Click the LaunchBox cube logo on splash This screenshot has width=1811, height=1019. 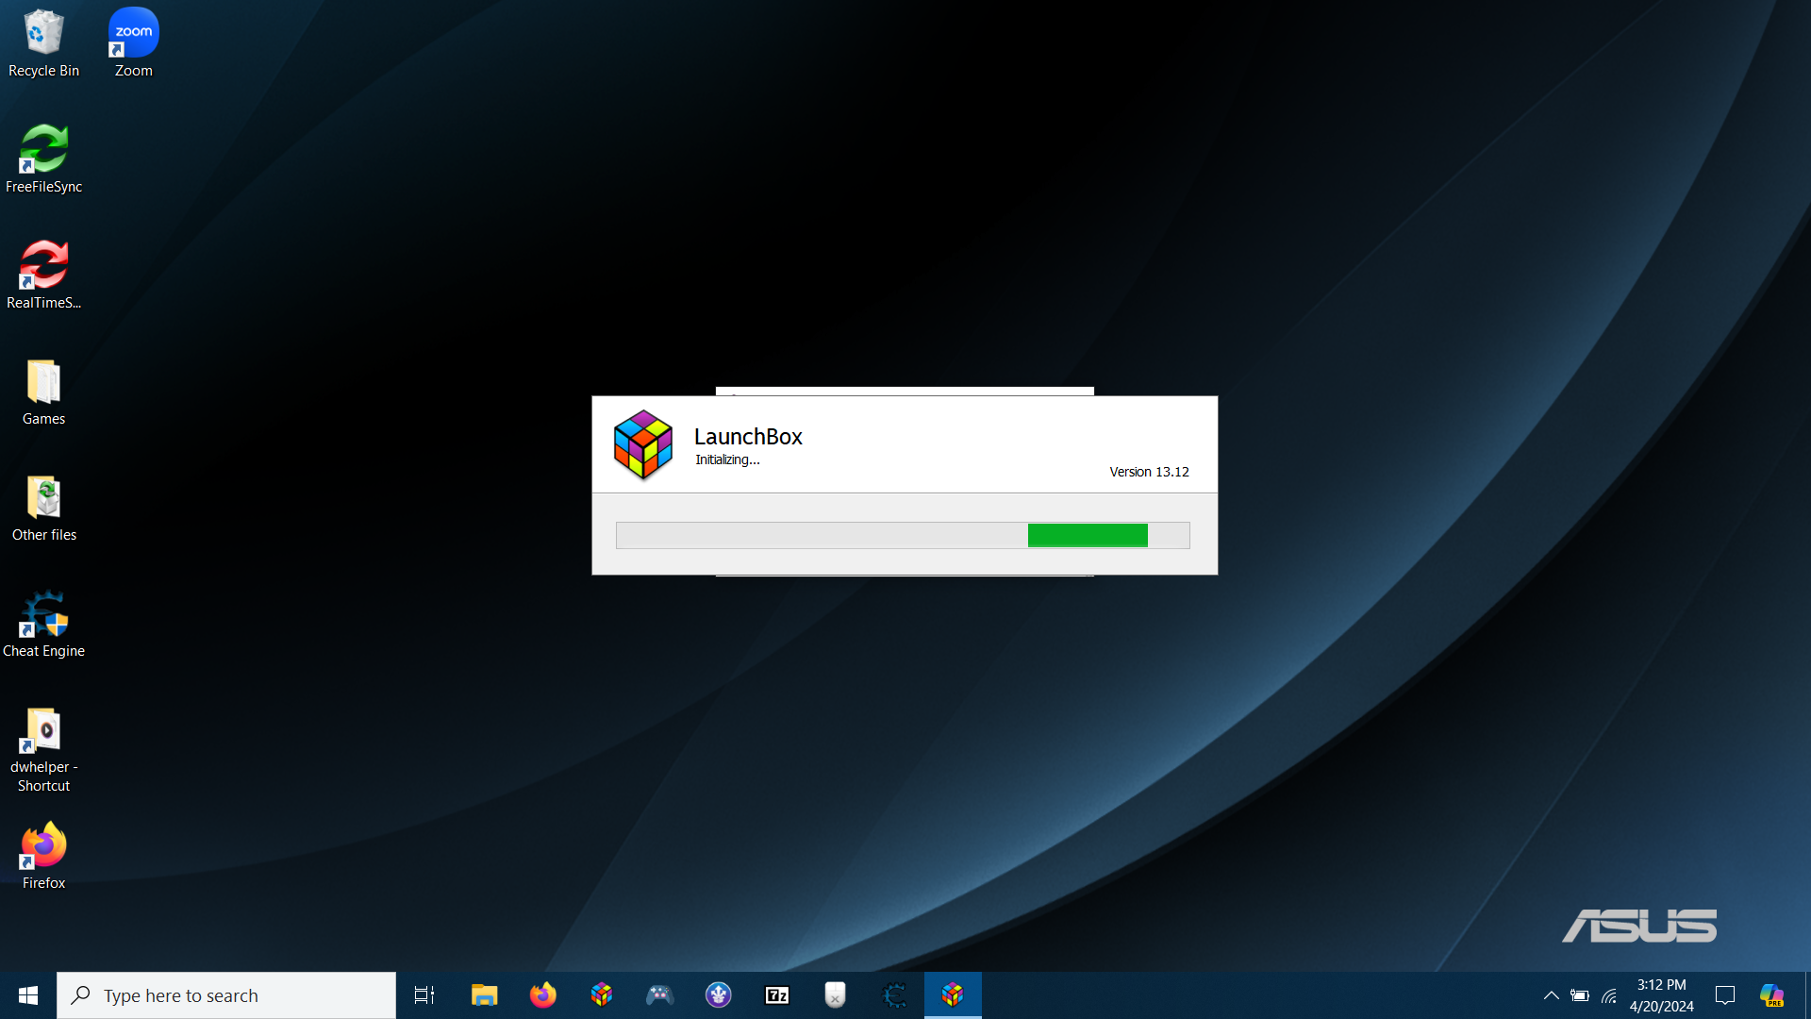click(x=642, y=444)
